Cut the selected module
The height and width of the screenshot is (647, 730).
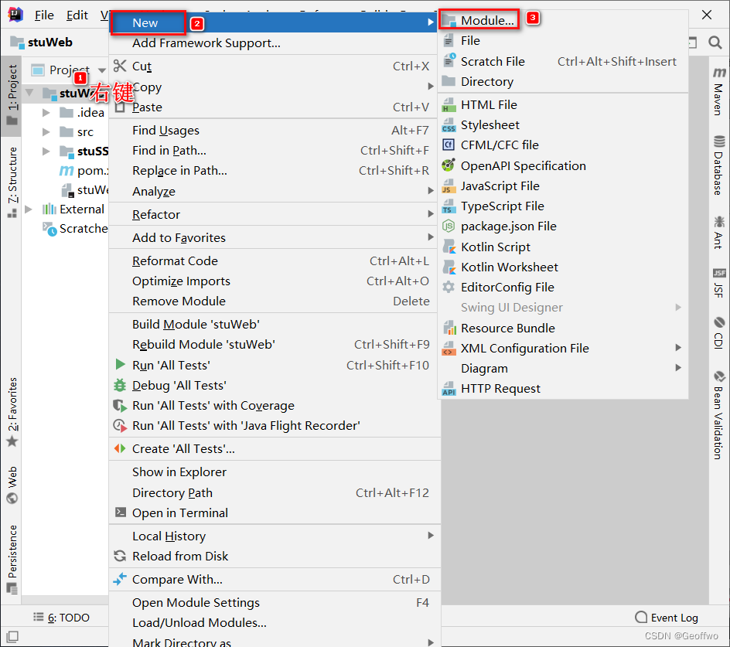(275, 66)
